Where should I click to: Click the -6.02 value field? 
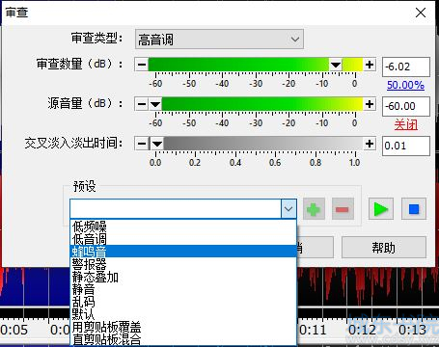(406, 67)
